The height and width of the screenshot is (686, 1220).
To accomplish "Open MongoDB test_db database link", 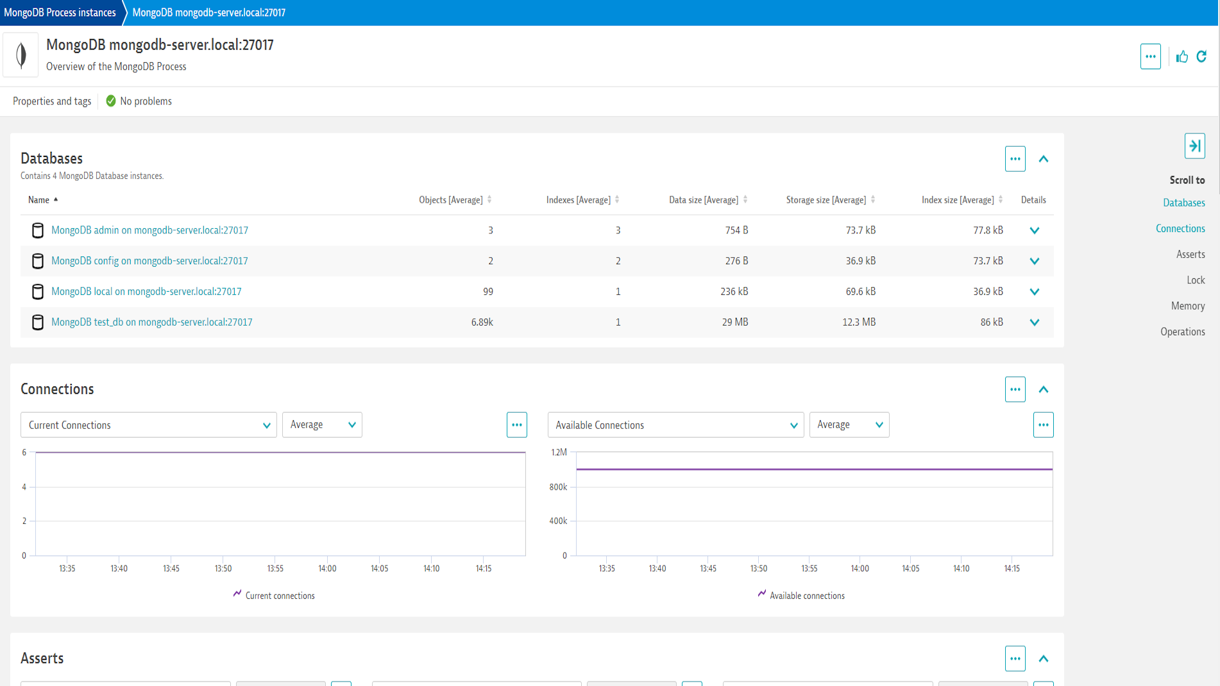I will pos(152,322).
